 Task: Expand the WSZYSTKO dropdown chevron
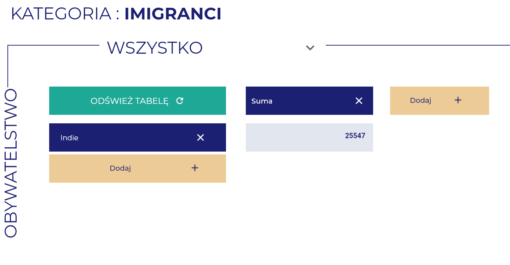(x=310, y=48)
